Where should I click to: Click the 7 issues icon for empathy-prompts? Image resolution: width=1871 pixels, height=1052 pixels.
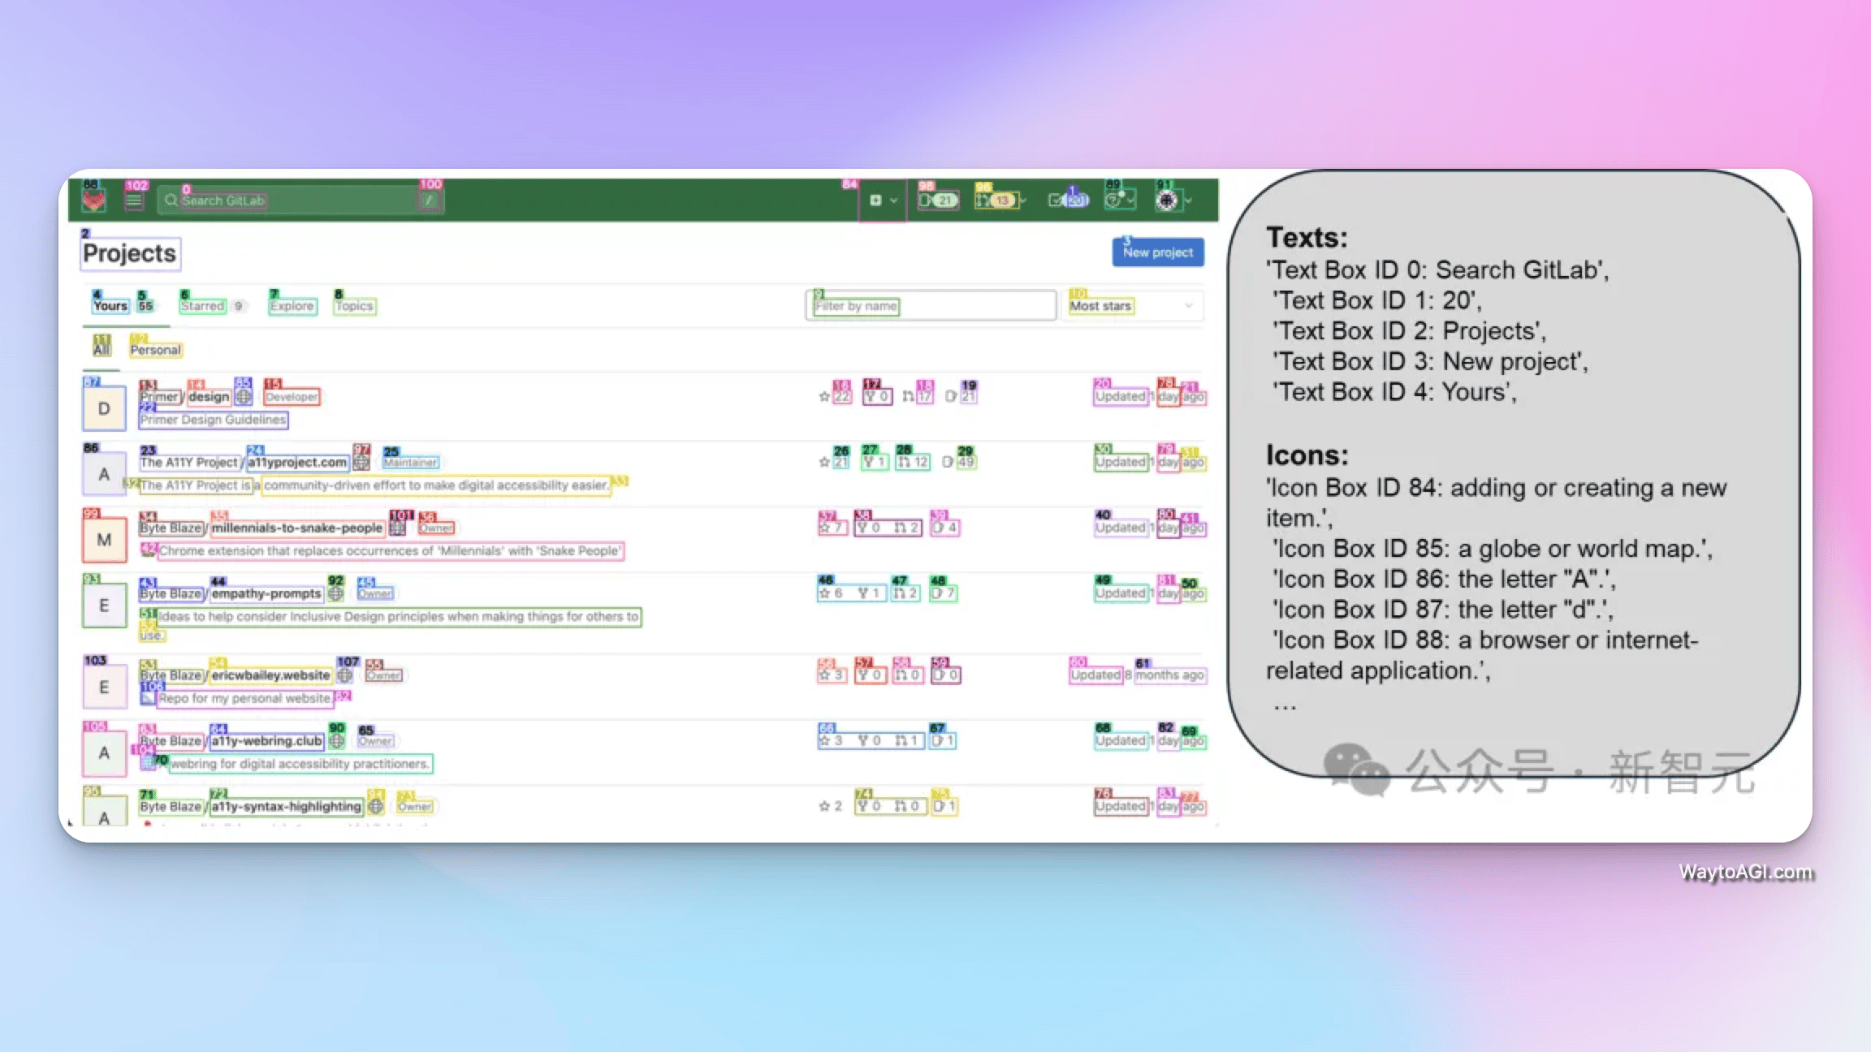(x=944, y=593)
